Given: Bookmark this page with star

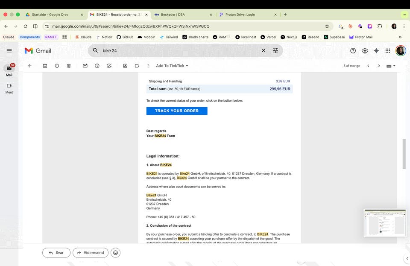Looking at the screenshot, I should tap(327, 26).
